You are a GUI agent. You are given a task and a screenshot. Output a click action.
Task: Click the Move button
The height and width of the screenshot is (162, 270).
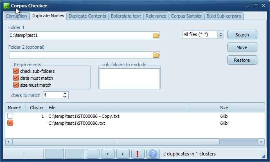[242, 47]
